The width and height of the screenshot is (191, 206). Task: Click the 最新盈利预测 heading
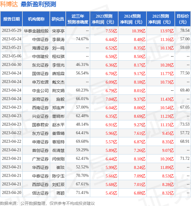tap(38, 4)
